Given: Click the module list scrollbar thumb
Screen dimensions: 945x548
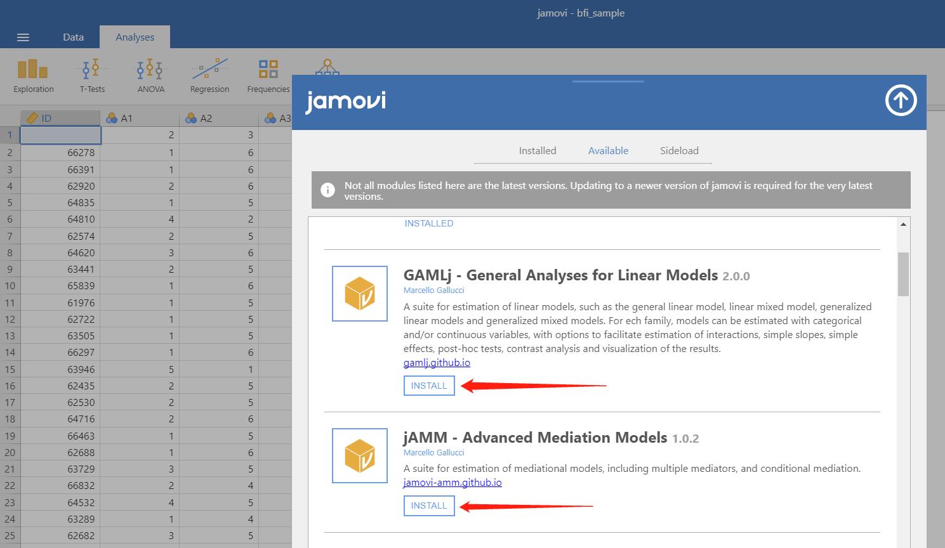Looking at the screenshot, I should click(903, 274).
